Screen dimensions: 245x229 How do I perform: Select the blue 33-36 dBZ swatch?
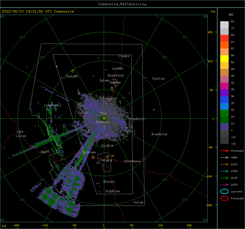tap(224, 100)
